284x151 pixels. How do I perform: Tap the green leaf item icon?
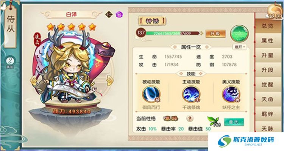click(214, 121)
